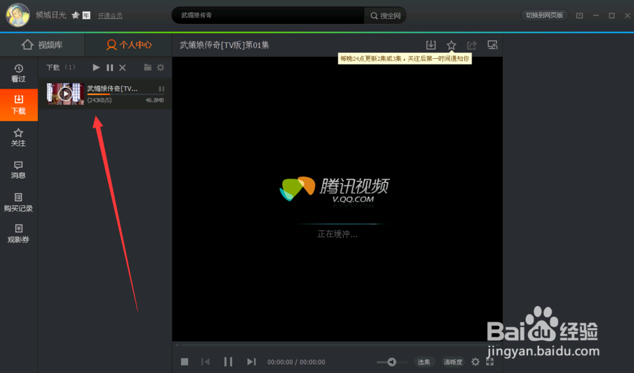This screenshot has height=373, width=634.
Task: Click the star badge next to username
Action: (x=75, y=15)
